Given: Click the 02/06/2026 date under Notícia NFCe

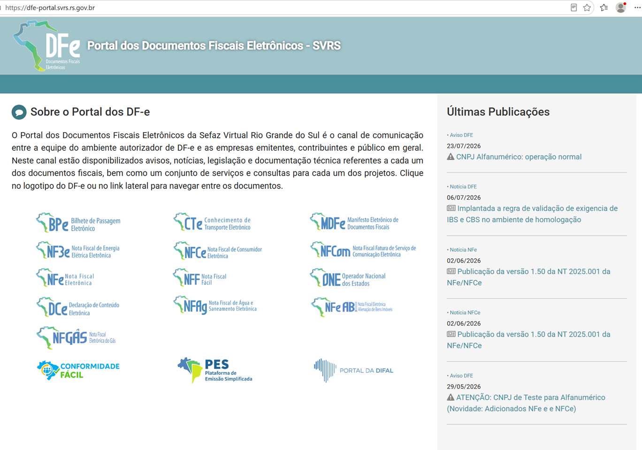Looking at the screenshot, I should 464,323.
